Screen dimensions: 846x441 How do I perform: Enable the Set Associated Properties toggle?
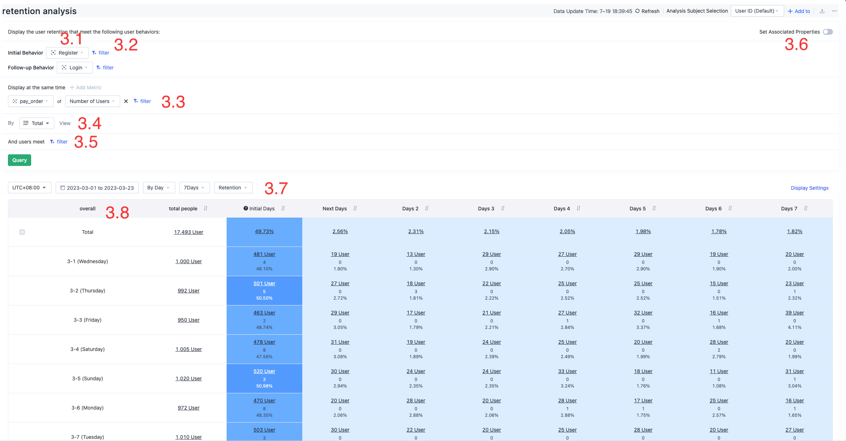[828, 32]
